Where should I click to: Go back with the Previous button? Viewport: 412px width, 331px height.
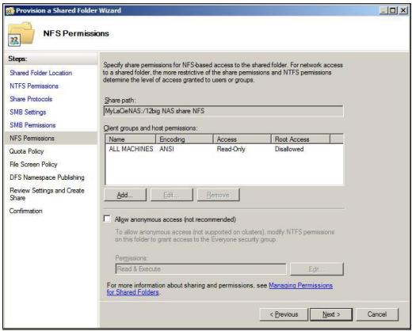(284, 314)
